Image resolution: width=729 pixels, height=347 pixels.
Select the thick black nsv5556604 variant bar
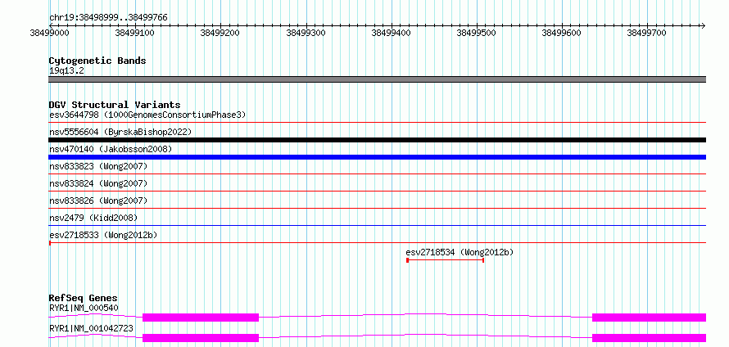point(377,140)
